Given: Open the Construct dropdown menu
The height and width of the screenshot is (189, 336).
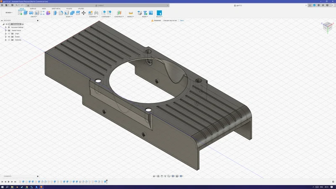Looking at the screenshot, I should point(119,17).
